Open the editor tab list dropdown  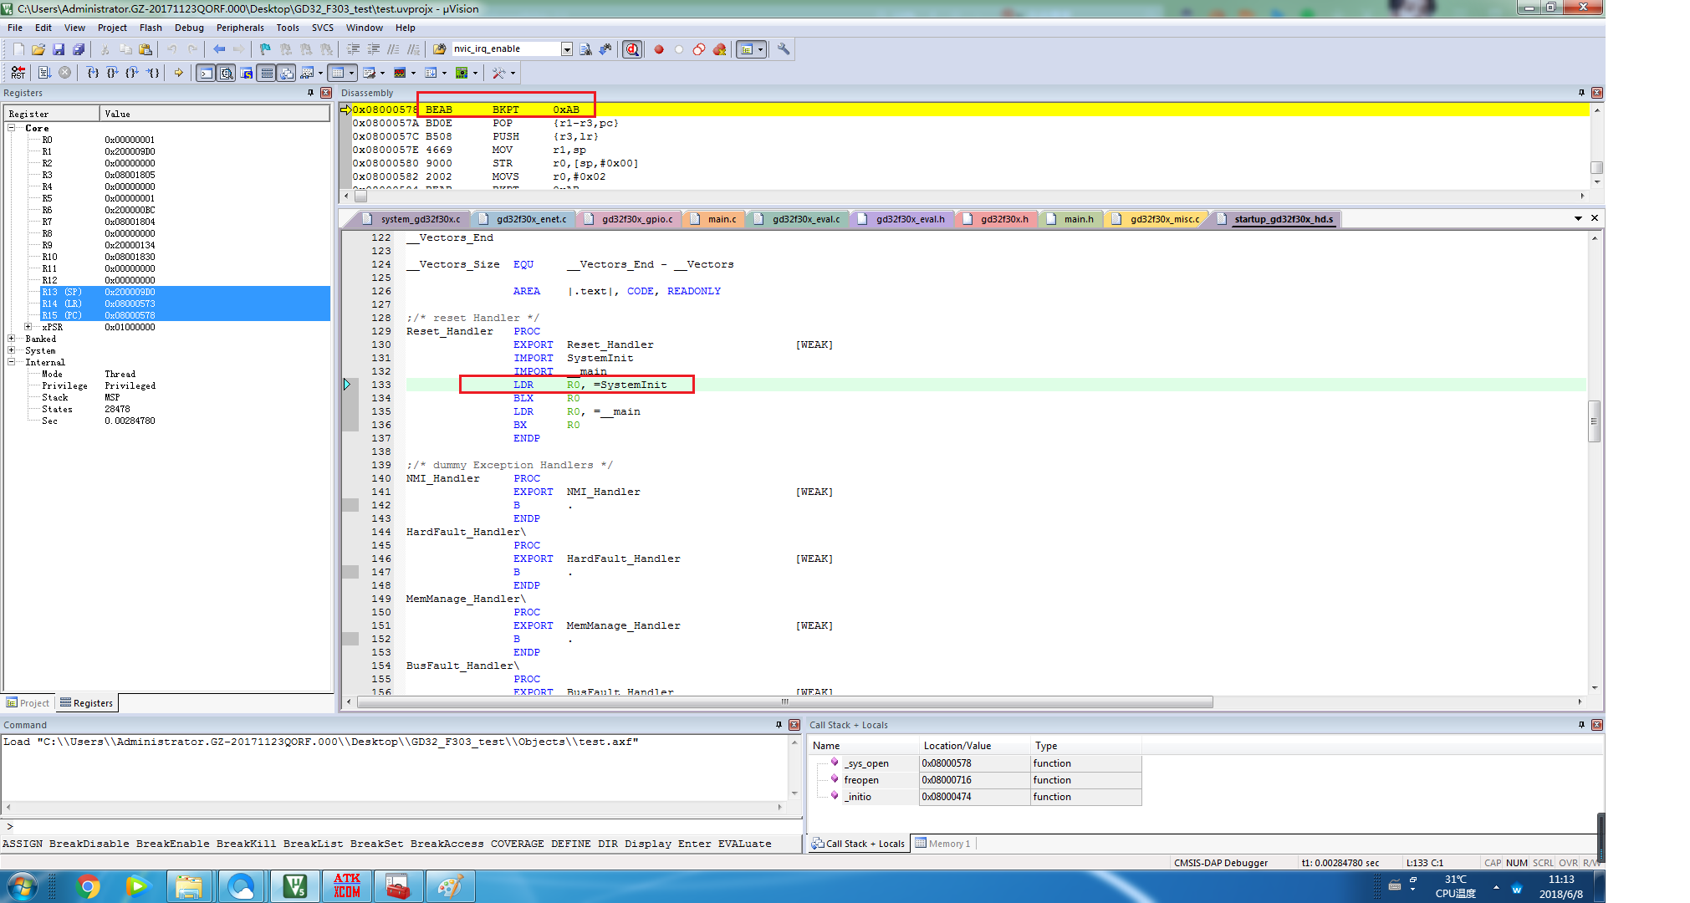tap(1578, 218)
